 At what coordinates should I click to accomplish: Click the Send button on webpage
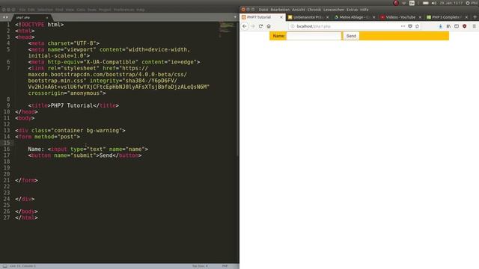pos(351,36)
